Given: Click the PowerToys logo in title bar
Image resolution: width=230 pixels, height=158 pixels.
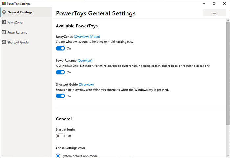Looking at the screenshot, I should pos(4,3).
